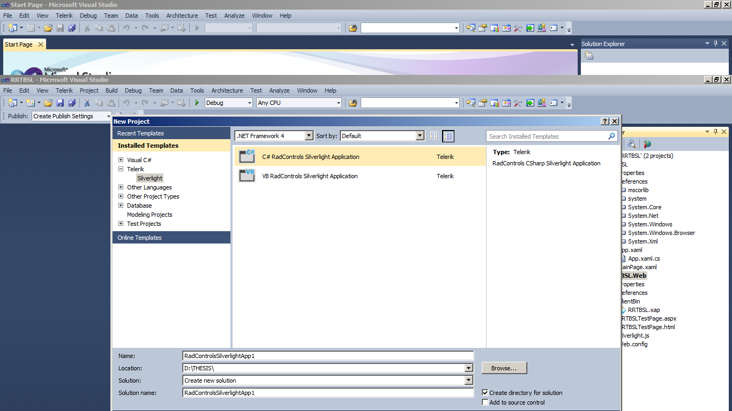Click Save icon in RRTBSL toolbar
This screenshot has width=732, height=411.
pyautogui.click(x=60, y=103)
